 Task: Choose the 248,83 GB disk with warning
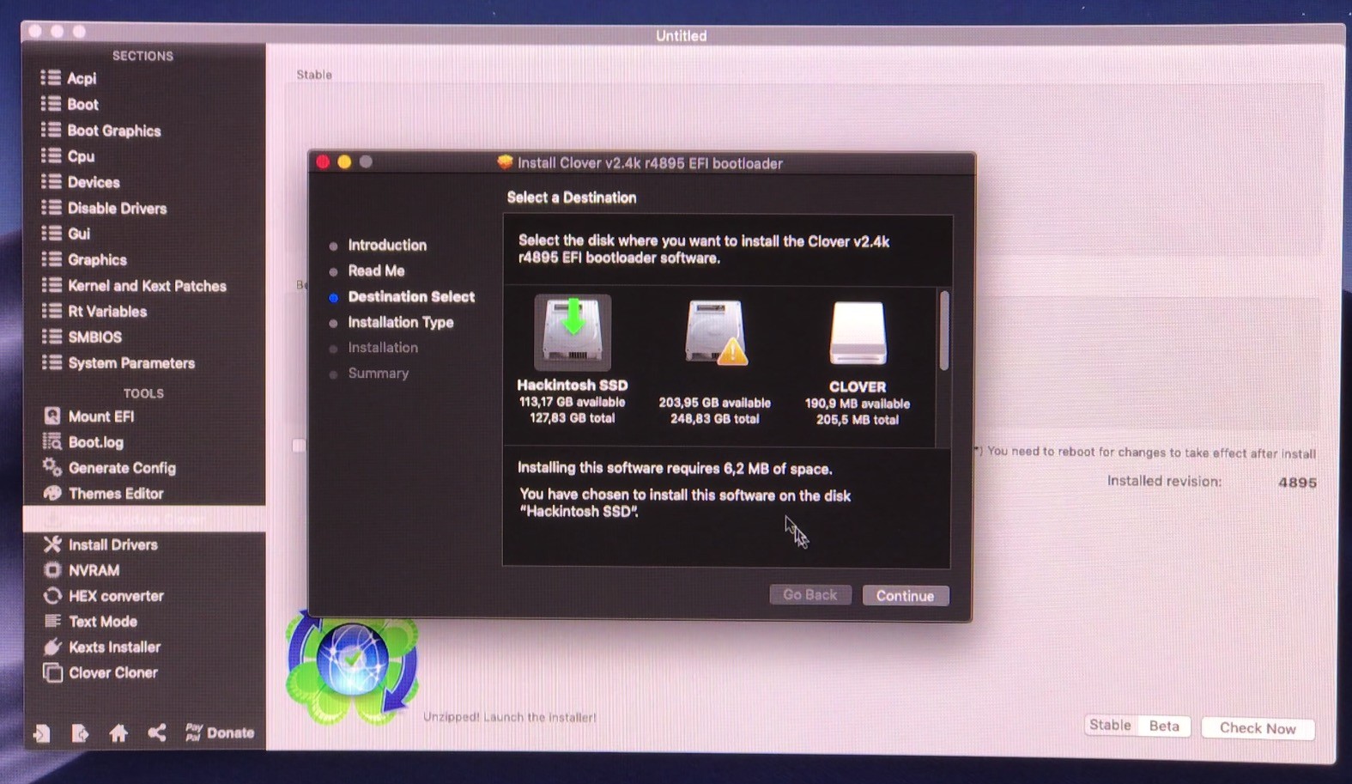(714, 333)
